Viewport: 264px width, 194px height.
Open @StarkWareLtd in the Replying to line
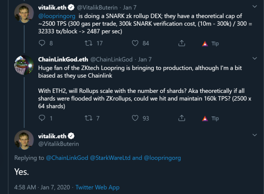(x=110, y=158)
